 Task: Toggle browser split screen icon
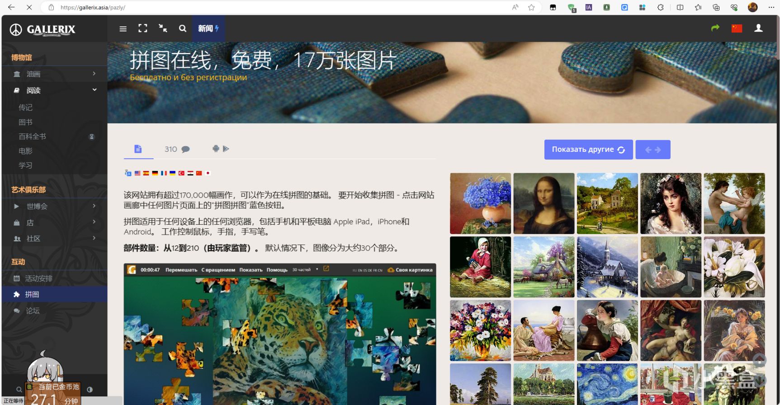[x=680, y=7]
